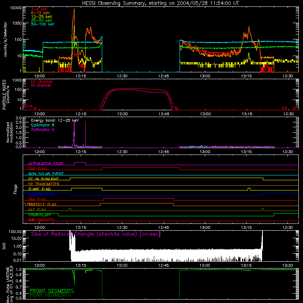Select the '50-100 keV' cyan legend label
The height and width of the screenshot is (303, 303).
[x=43, y=24]
